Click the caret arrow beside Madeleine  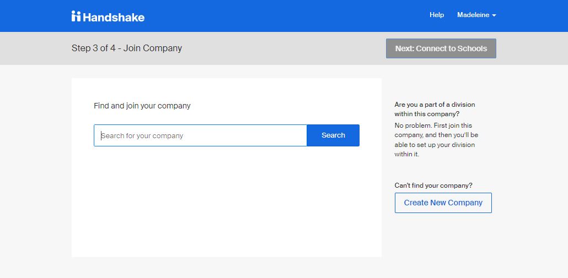pyautogui.click(x=494, y=15)
